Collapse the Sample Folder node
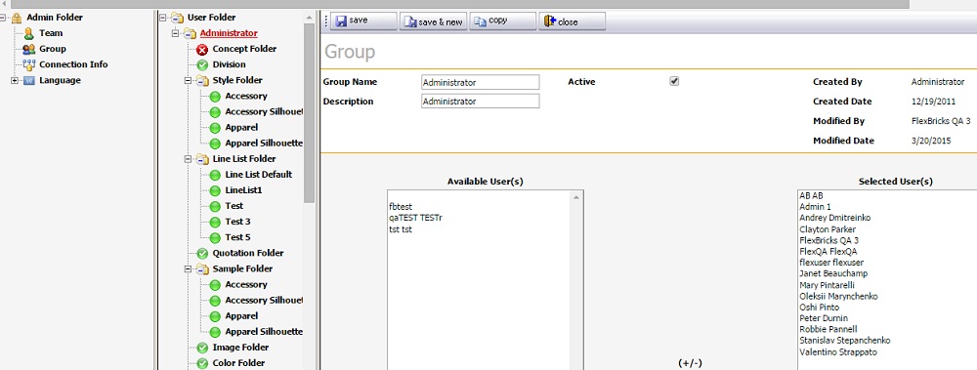The height and width of the screenshot is (370, 977). pos(188,269)
